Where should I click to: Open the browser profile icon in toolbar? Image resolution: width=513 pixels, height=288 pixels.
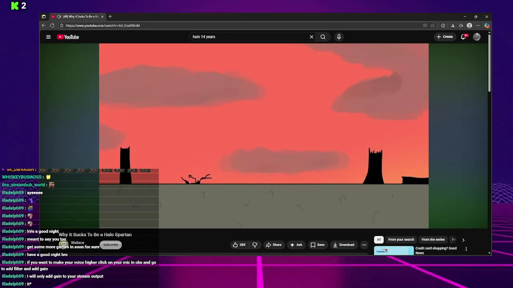pyautogui.click(x=469, y=26)
